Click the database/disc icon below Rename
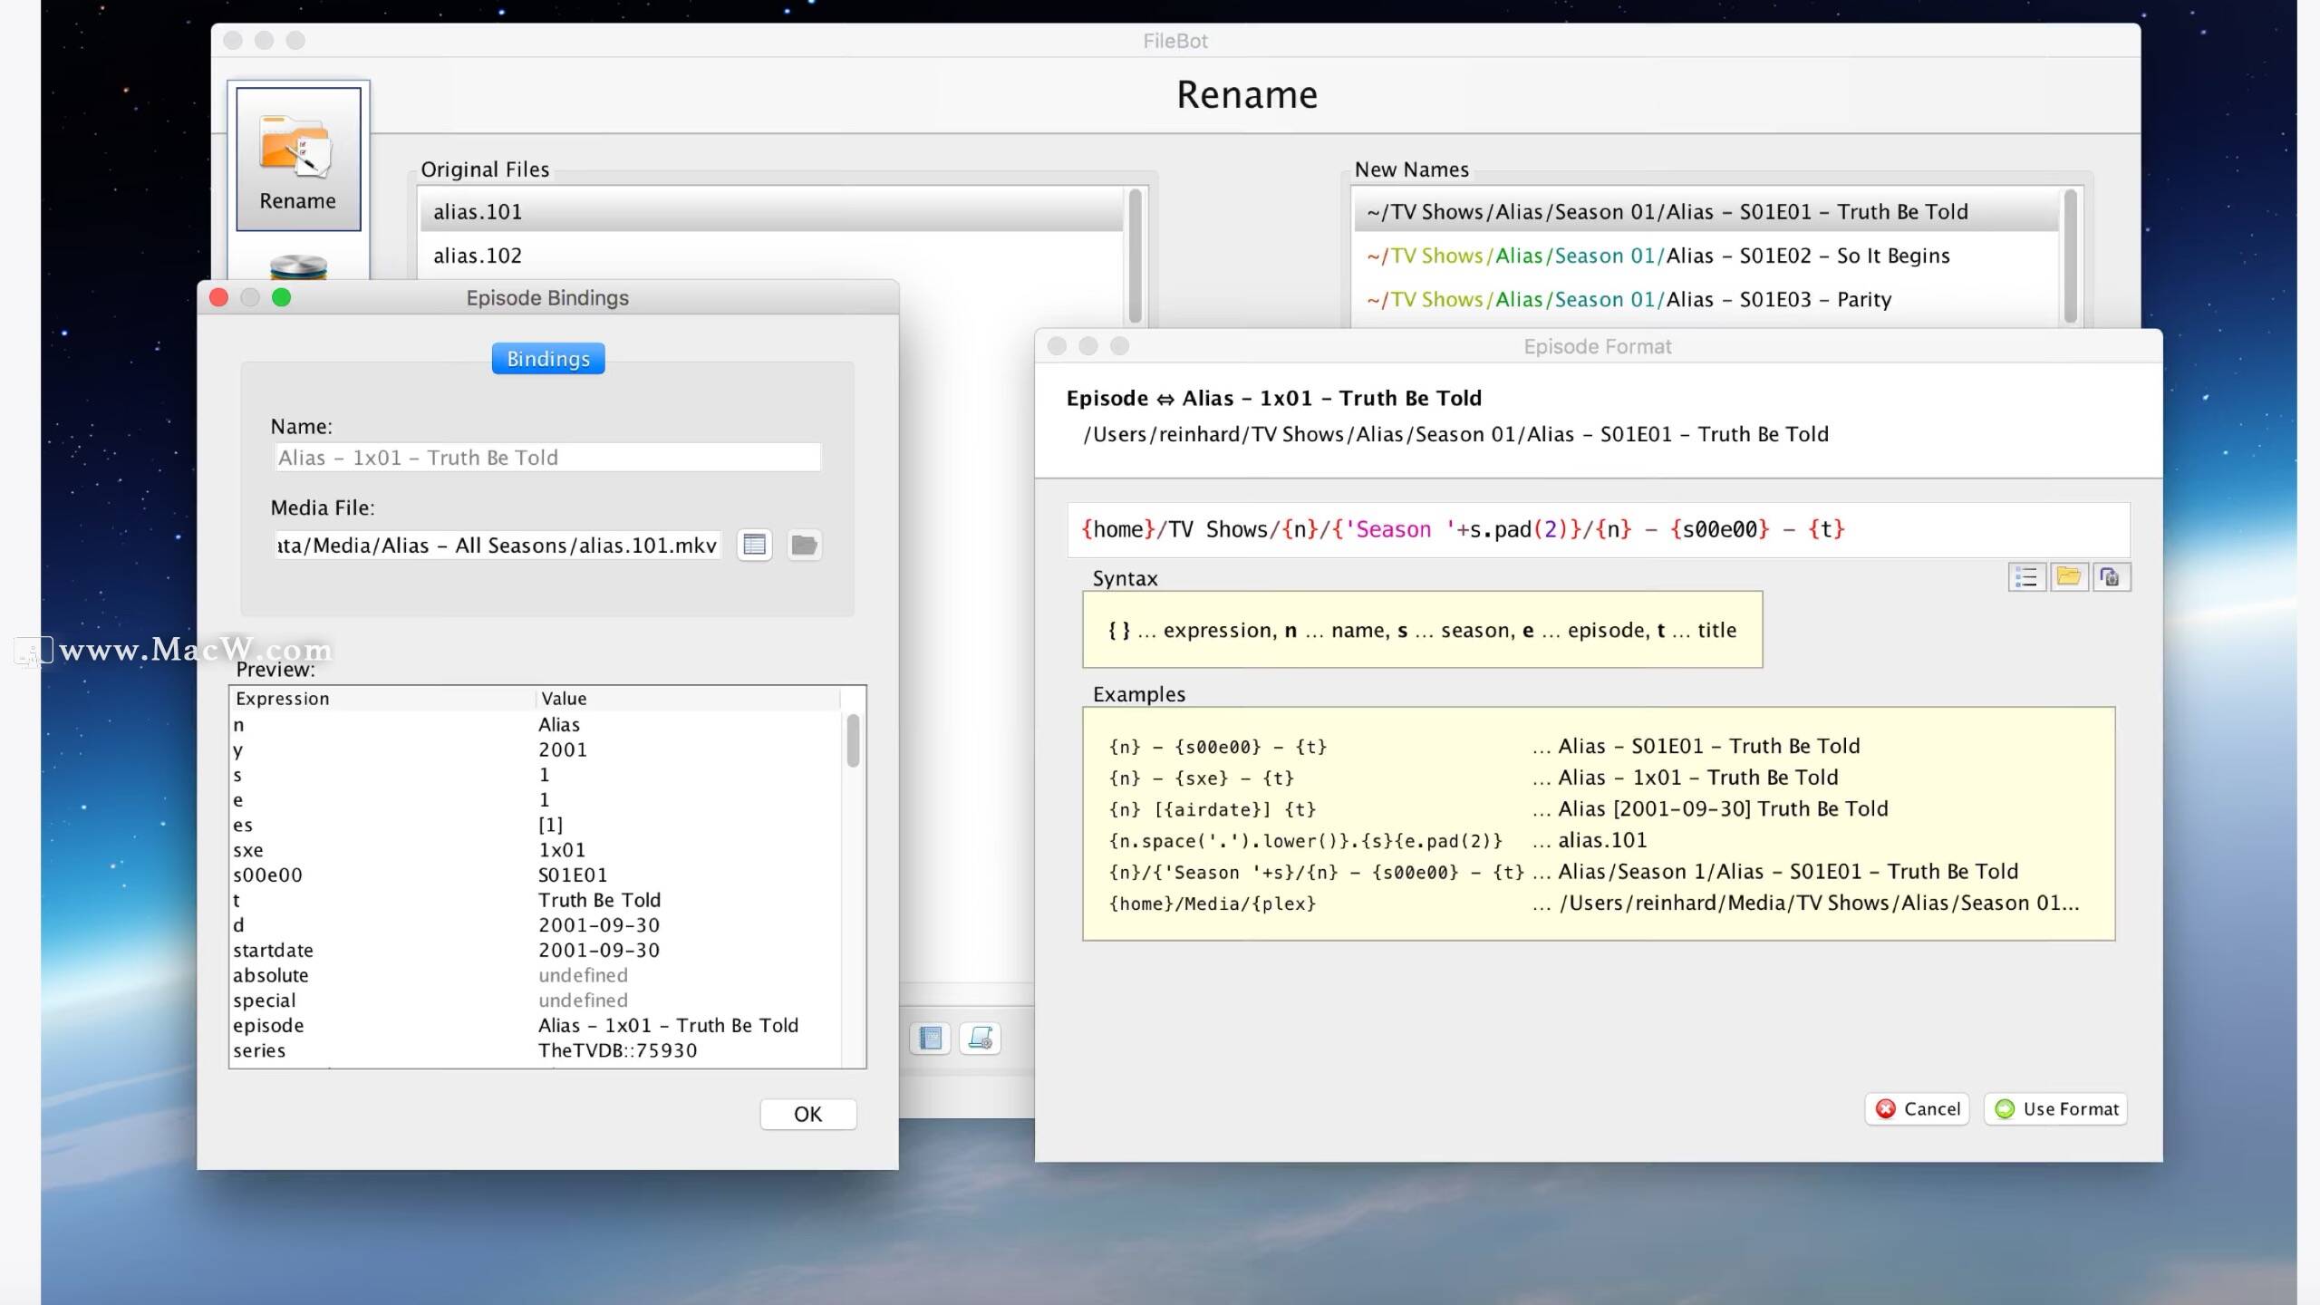The width and height of the screenshot is (2320, 1305). (296, 266)
